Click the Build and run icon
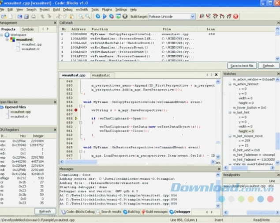 pyautogui.click(x=111, y=16)
